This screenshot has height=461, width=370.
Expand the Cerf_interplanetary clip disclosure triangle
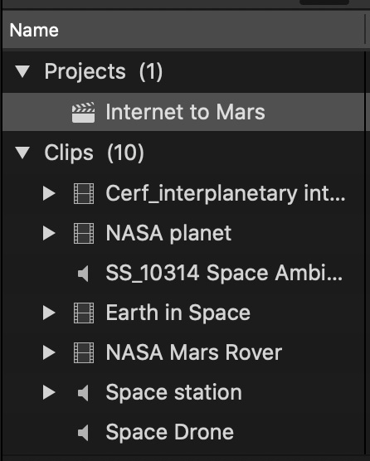(49, 193)
